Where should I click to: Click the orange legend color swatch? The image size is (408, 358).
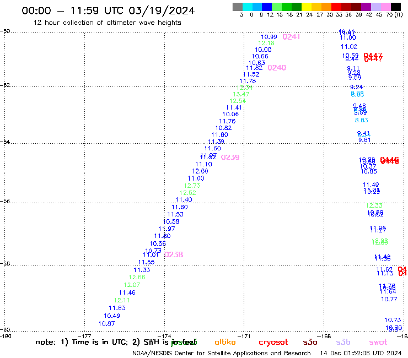click(326, 7)
